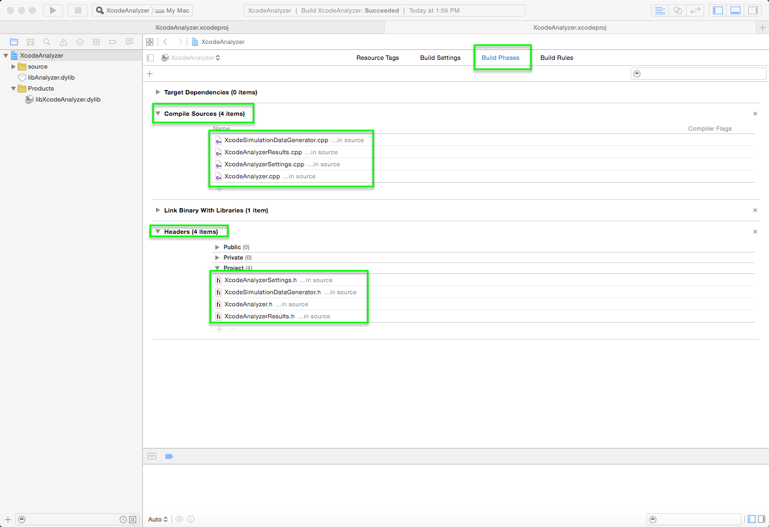The height and width of the screenshot is (527, 769).
Task: Open the Assistant editor
Action: (x=678, y=10)
